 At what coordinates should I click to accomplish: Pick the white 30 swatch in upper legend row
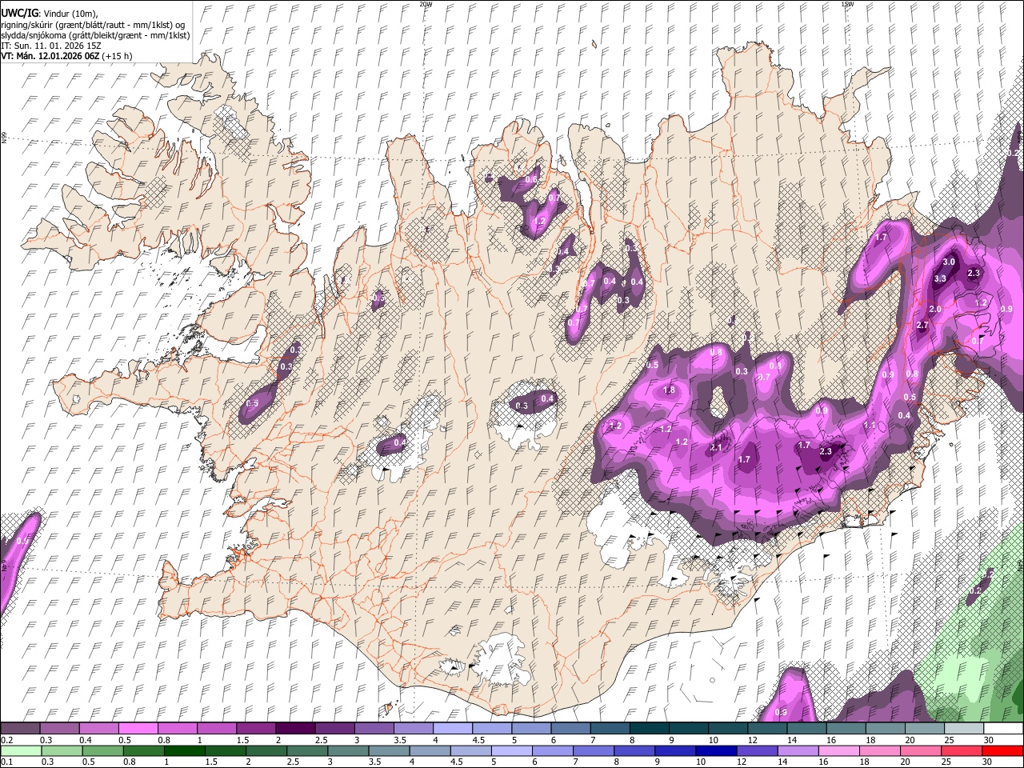[x=1002, y=729]
